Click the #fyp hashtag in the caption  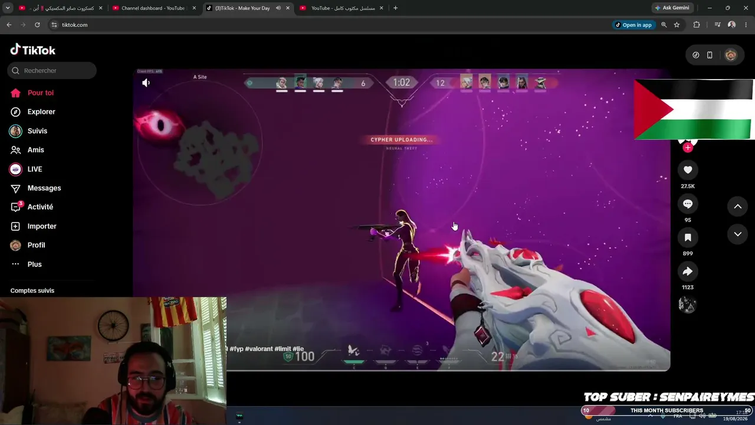(x=237, y=349)
